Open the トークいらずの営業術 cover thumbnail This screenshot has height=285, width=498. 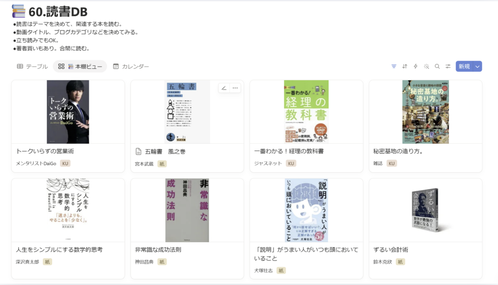coord(68,112)
